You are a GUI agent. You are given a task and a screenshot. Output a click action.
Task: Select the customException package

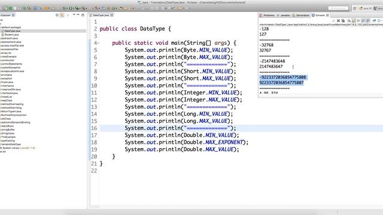tap(11, 67)
